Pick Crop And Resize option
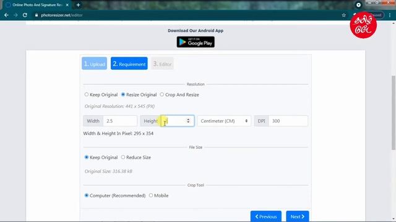 (x=162, y=94)
